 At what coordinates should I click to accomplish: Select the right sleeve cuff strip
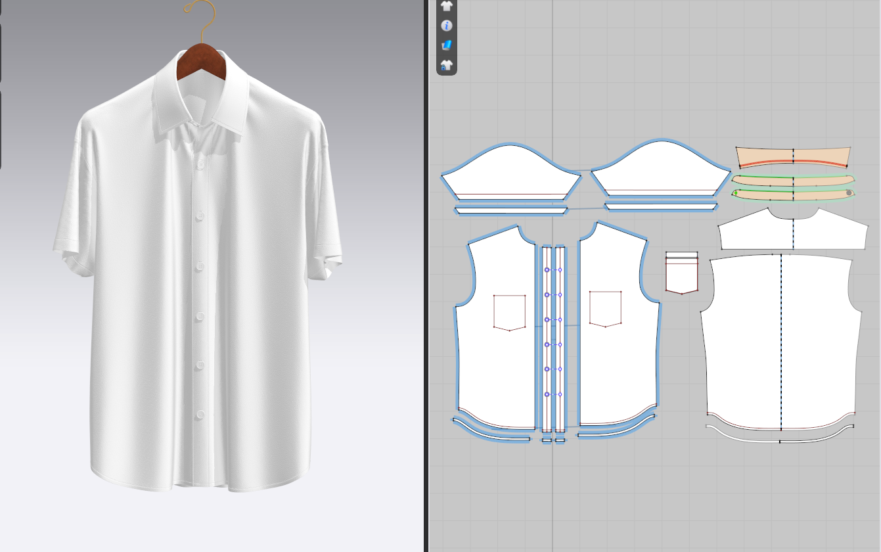tap(660, 207)
